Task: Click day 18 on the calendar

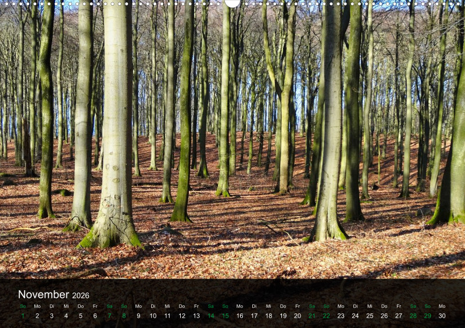Action: coord(269,316)
